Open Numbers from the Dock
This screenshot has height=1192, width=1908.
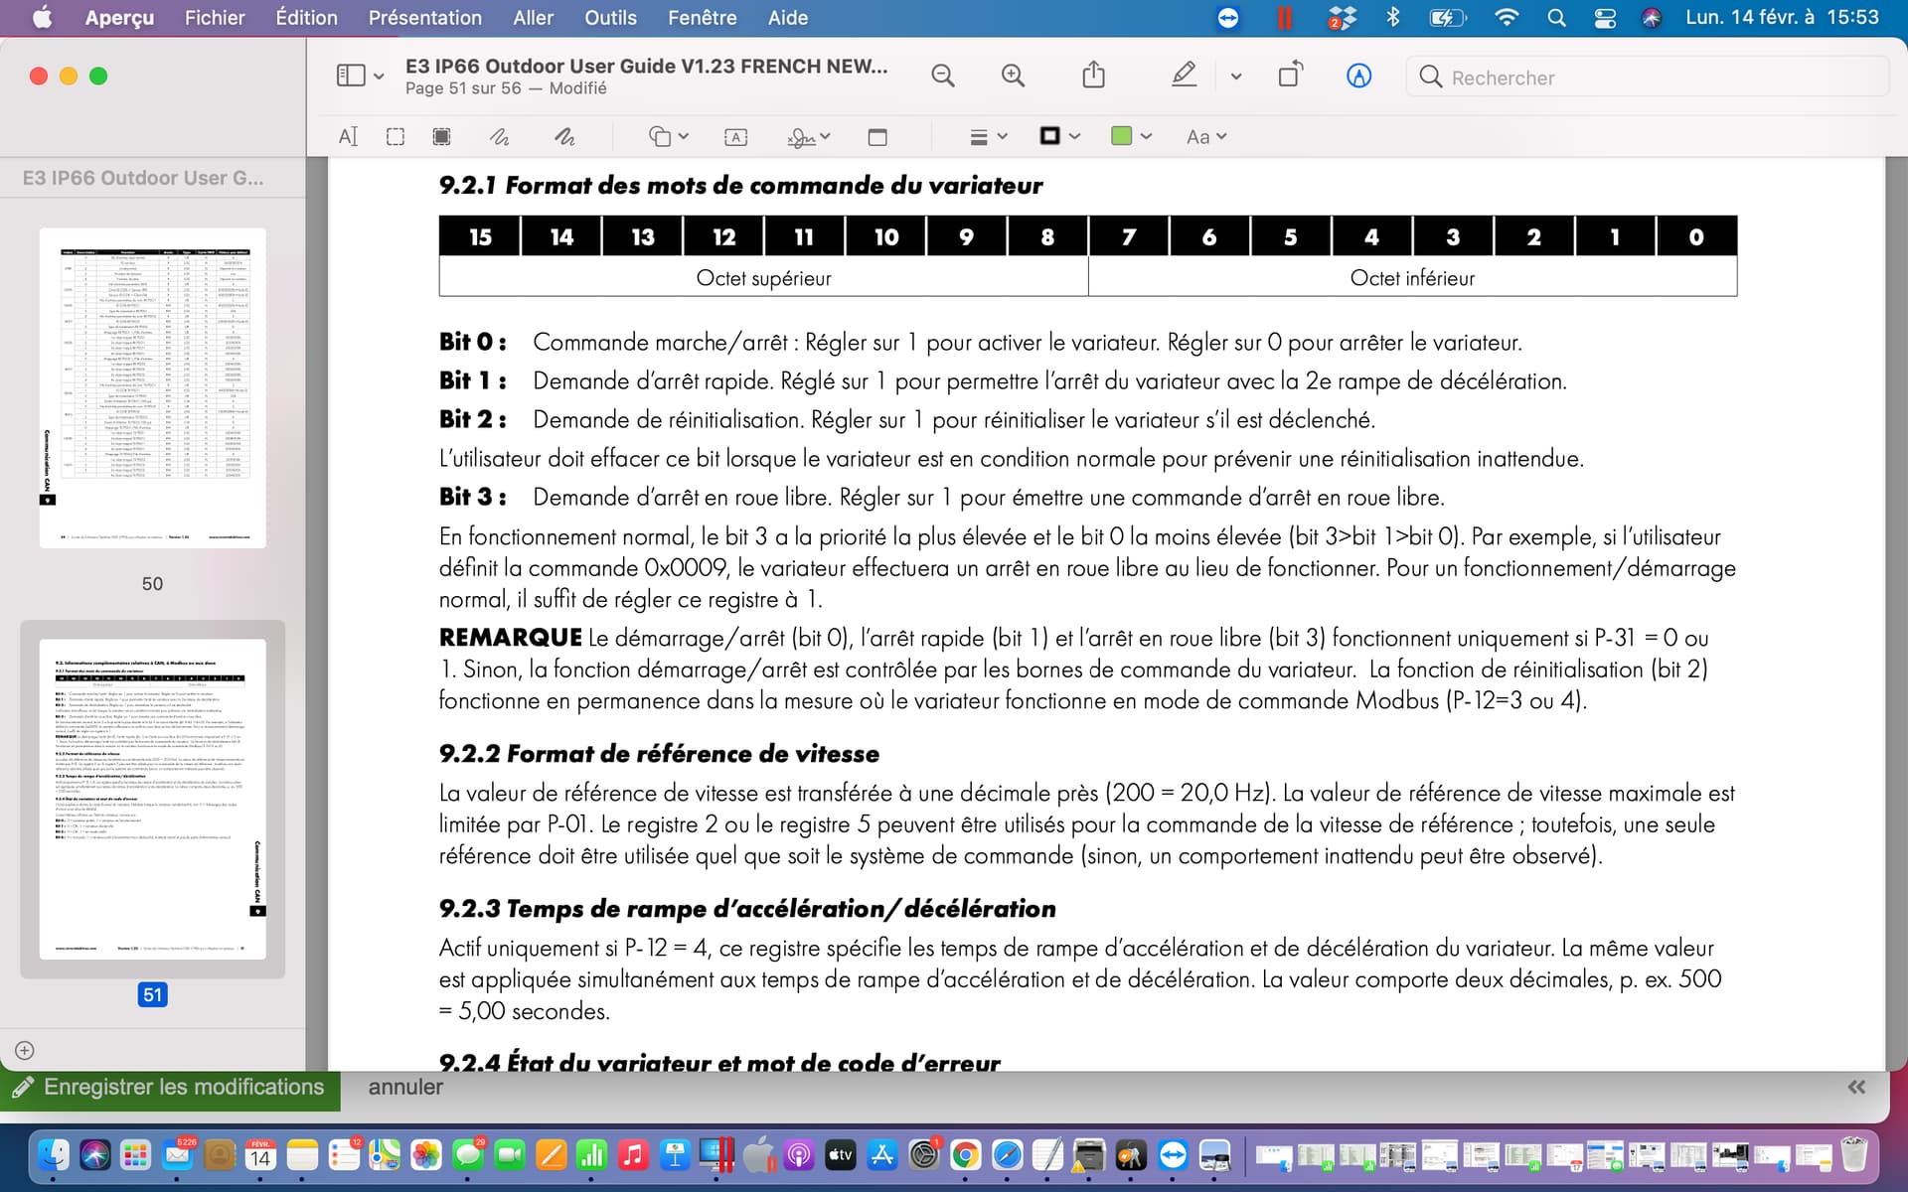pyautogui.click(x=591, y=1155)
